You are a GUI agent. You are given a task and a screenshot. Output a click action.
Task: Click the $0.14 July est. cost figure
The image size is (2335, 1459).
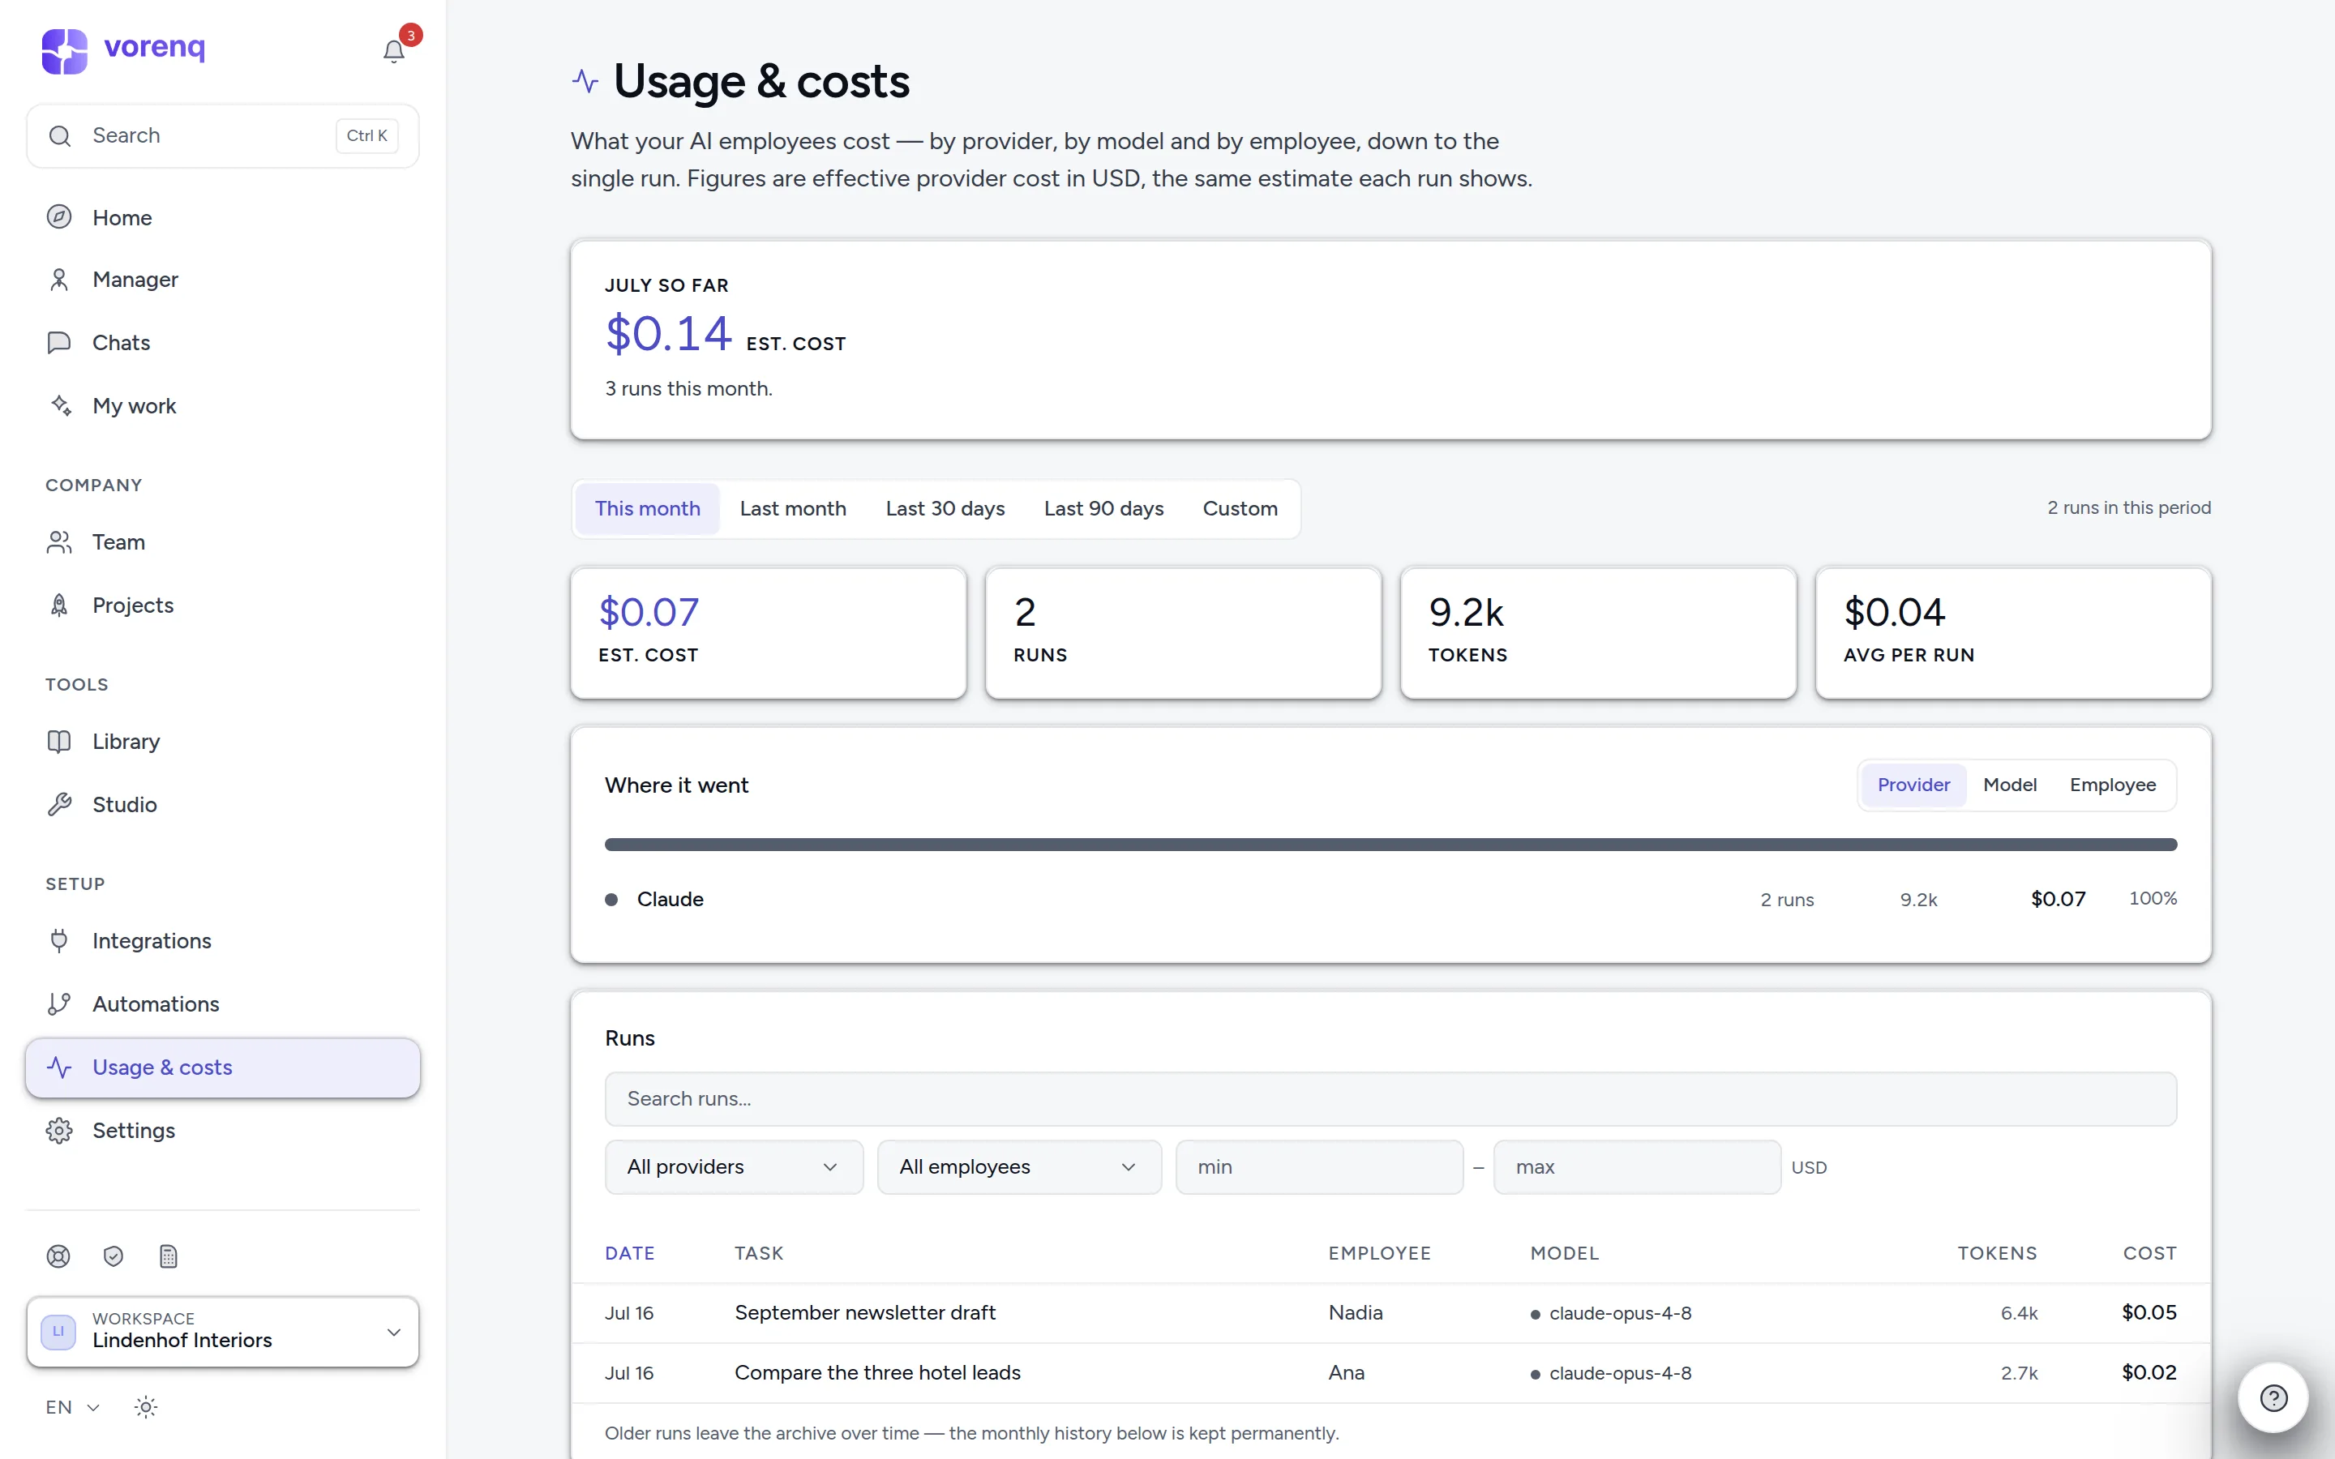[x=668, y=334]
